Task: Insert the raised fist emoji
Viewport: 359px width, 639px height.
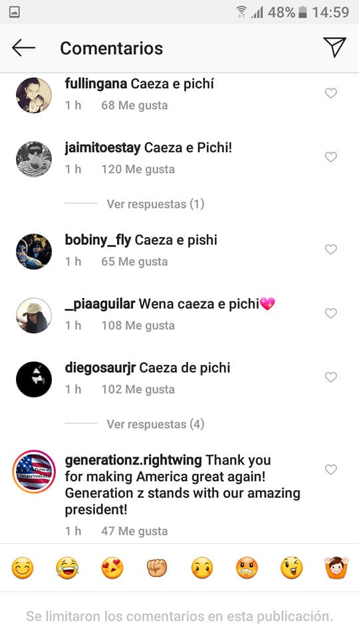Action: [157, 568]
